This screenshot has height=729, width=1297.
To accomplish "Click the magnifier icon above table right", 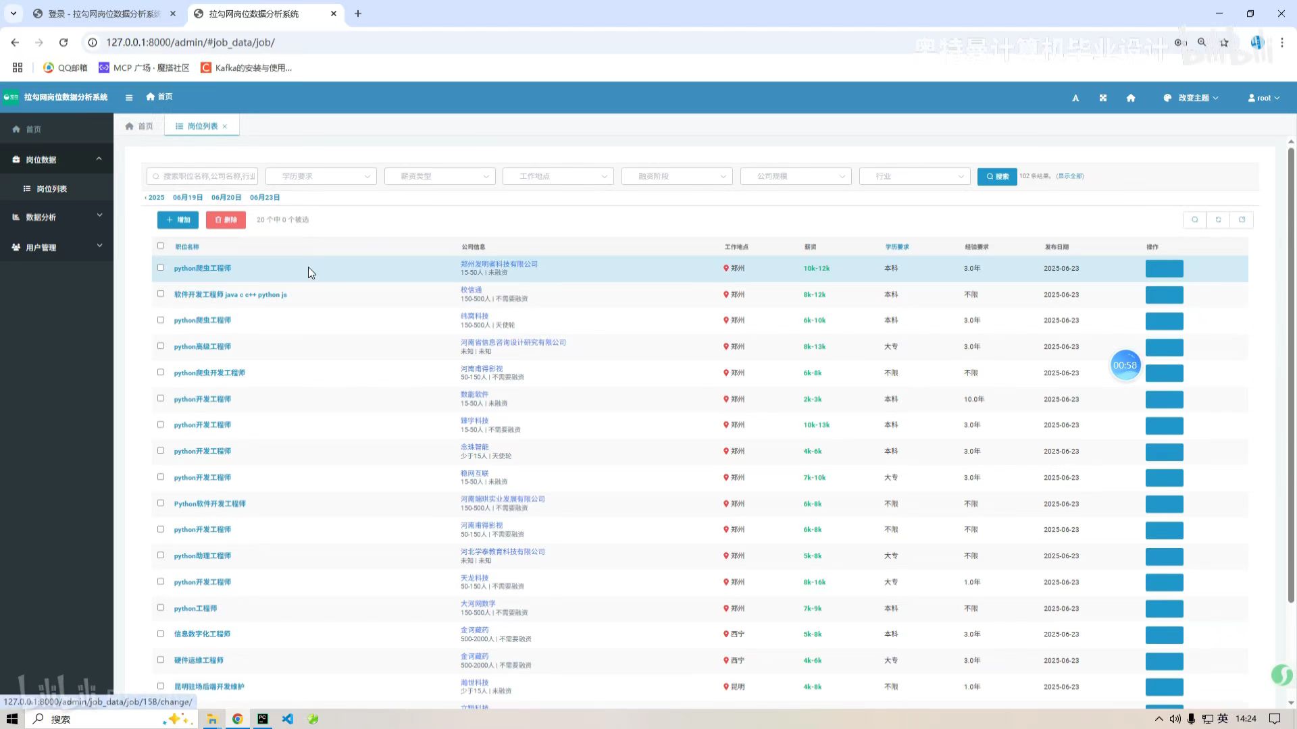I will 1195,220.
